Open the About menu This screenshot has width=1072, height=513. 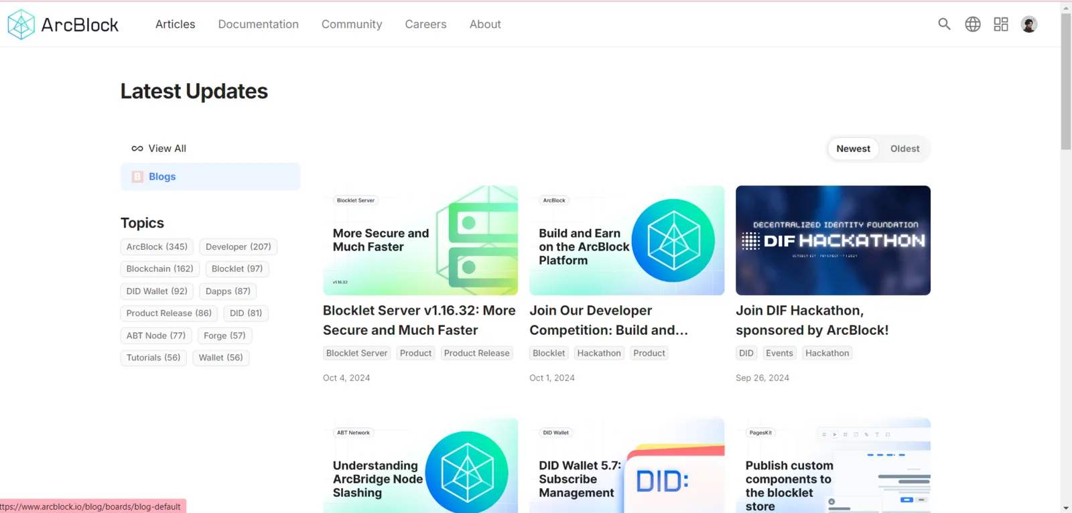click(485, 24)
